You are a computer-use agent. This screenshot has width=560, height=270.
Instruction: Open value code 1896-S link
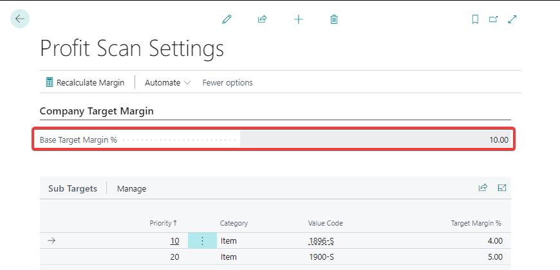(322, 241)
